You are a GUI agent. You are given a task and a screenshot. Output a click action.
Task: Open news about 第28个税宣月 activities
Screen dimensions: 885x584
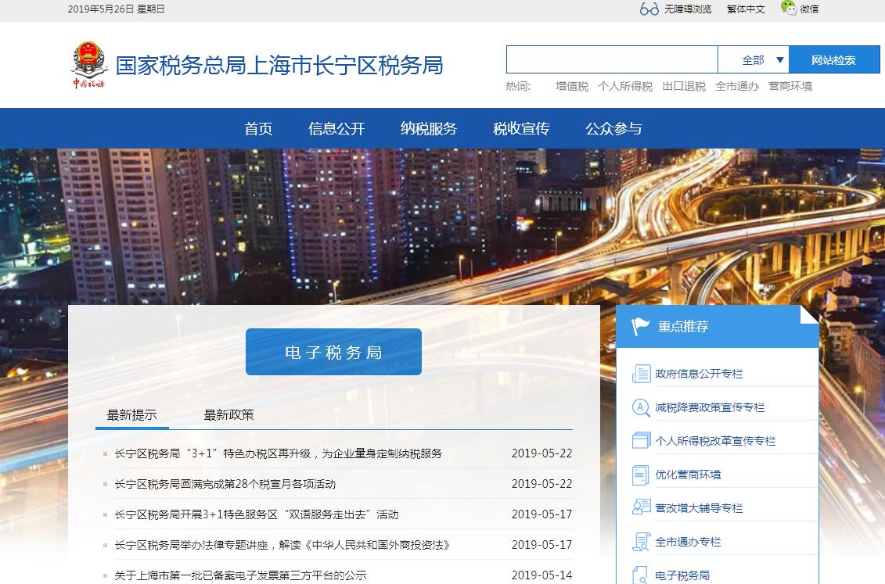point(225,484)
